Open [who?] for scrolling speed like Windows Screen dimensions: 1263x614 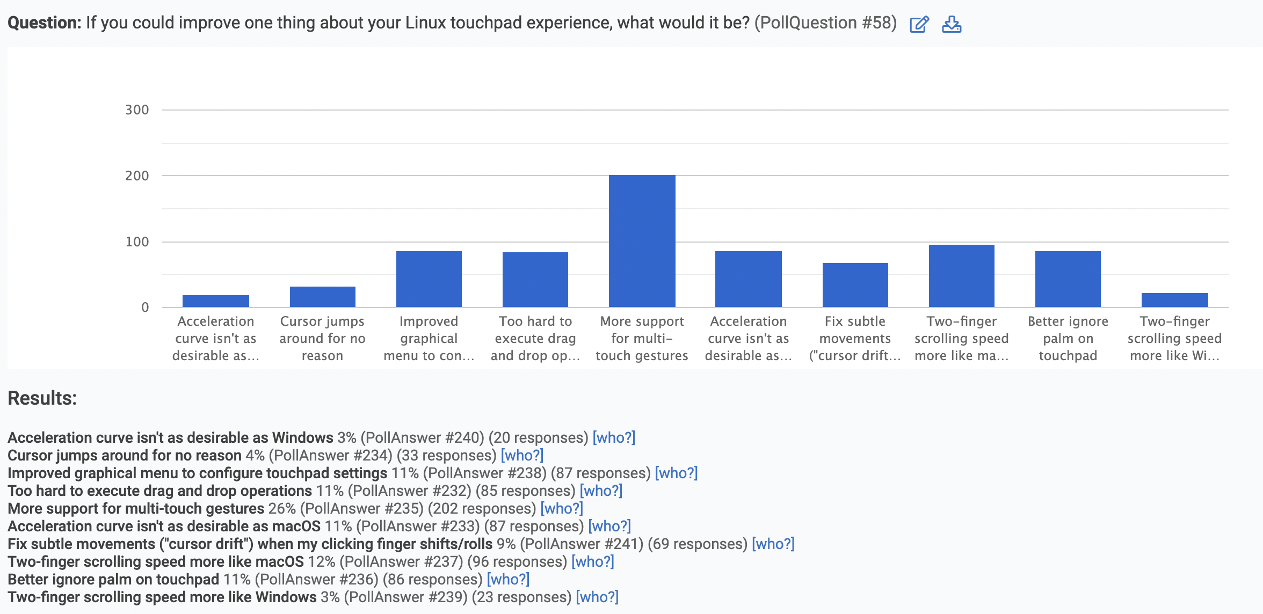click(597, 597)
